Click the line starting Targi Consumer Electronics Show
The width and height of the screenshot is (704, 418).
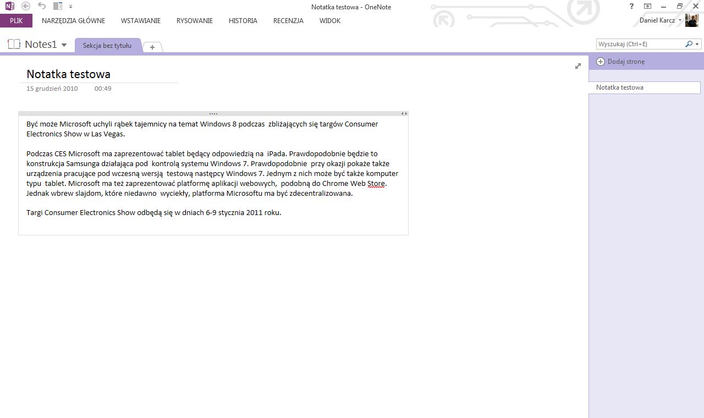[154, 213]
